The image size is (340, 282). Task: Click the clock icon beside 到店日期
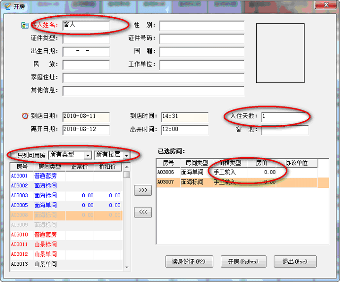click(25, 116)
